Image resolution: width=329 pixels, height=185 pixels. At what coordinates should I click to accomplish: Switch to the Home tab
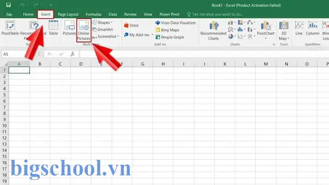28,15
